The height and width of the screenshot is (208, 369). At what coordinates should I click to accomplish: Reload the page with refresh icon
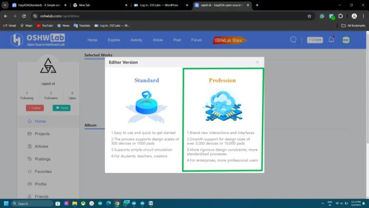[24, 16]
